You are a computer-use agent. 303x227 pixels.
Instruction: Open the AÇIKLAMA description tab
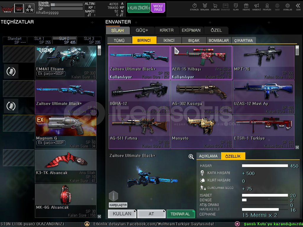click(208, 156)
